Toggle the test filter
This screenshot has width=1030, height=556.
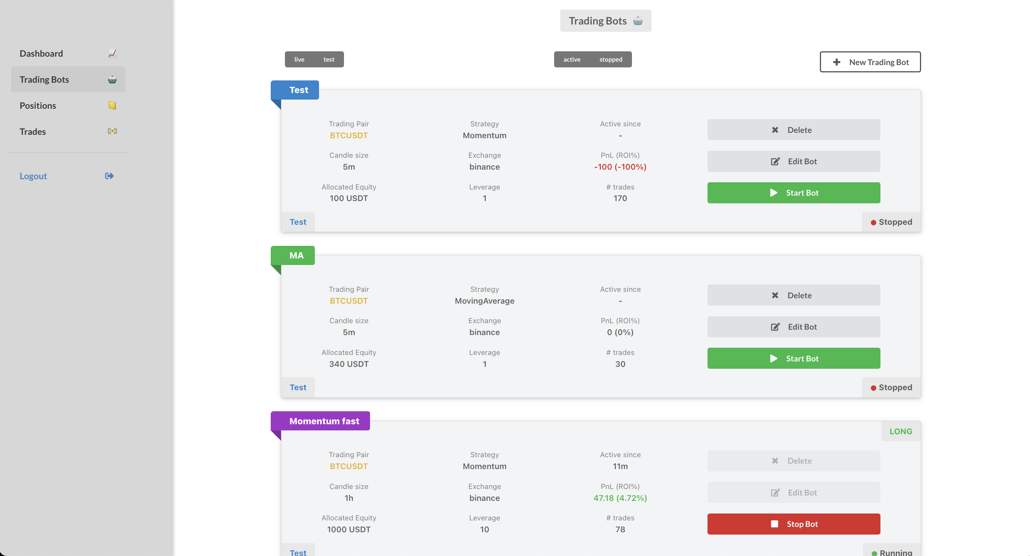(329, 59)
